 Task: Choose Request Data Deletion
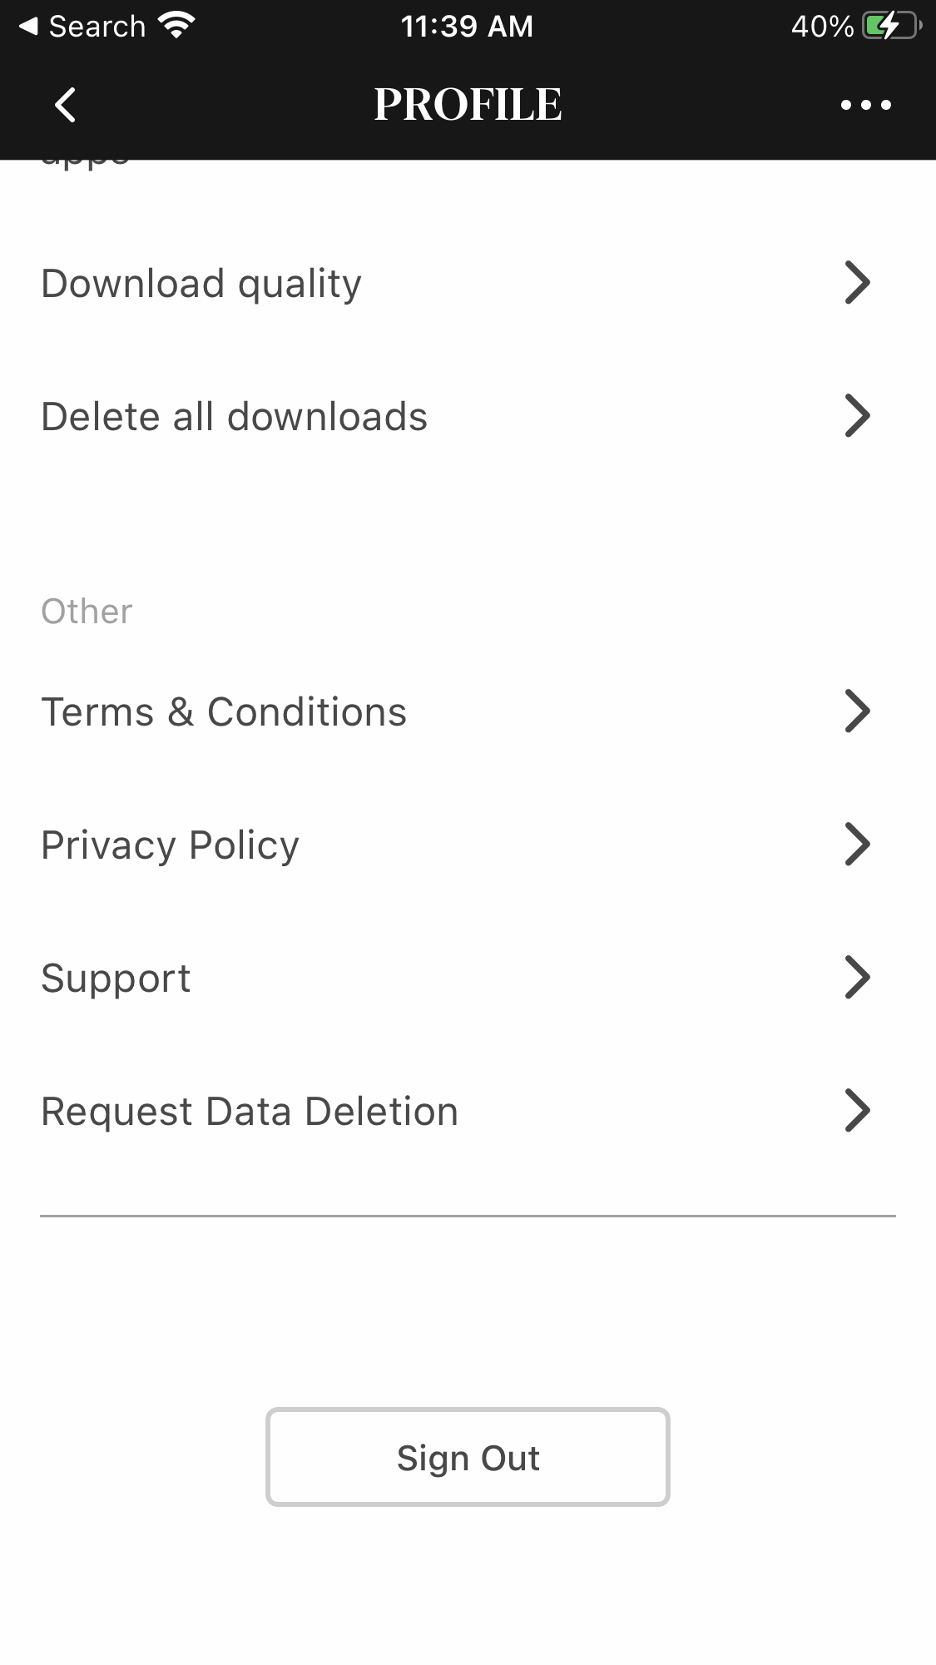[x=250, y=1112]
